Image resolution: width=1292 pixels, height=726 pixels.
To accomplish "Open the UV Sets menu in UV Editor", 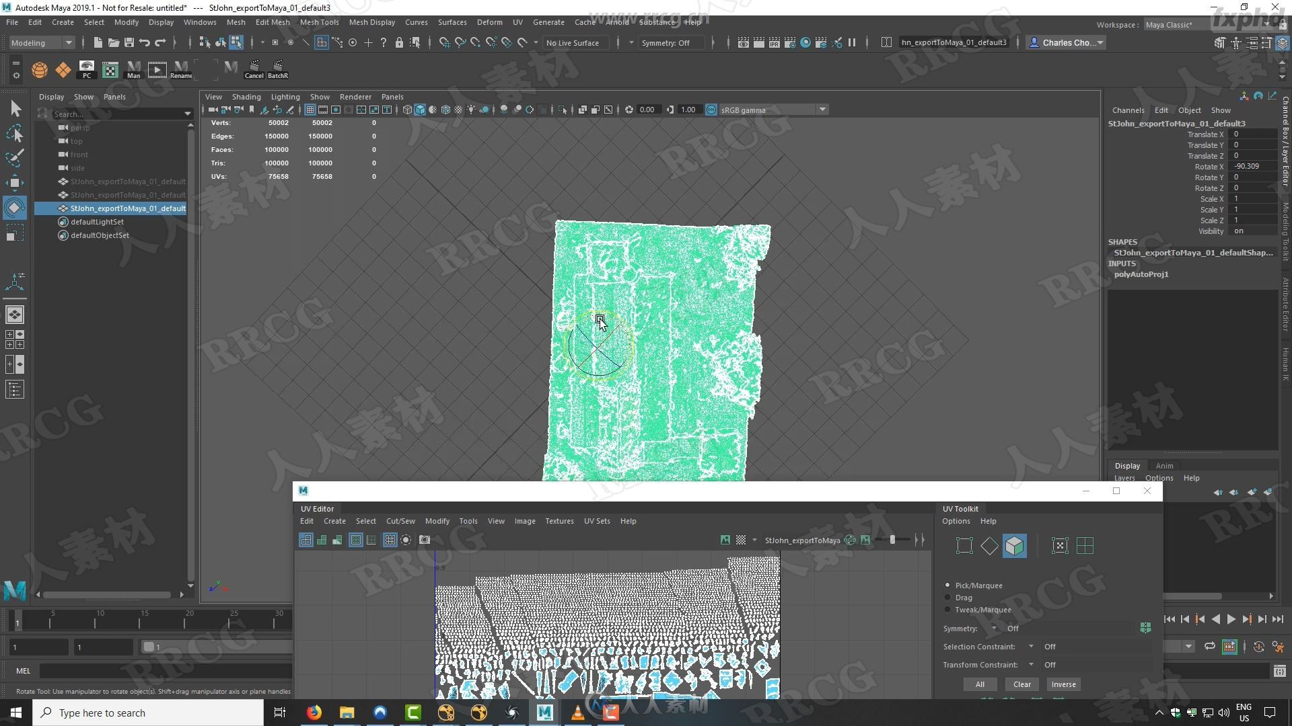I will [596, 520].
